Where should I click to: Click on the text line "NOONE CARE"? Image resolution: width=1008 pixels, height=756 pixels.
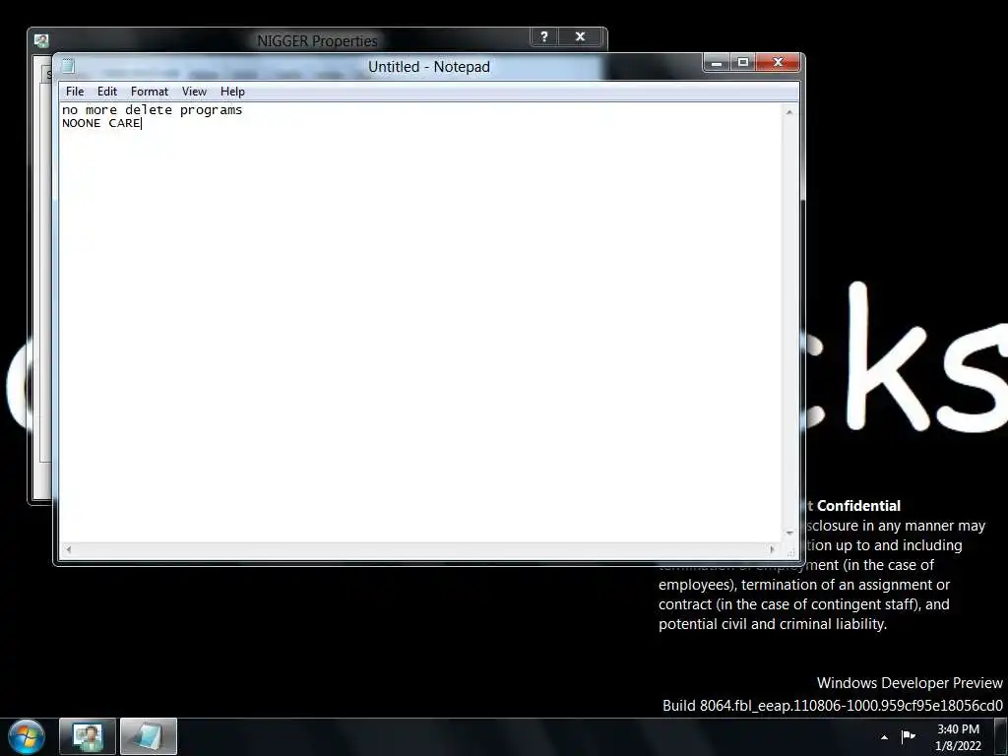[x=101, y=123]
